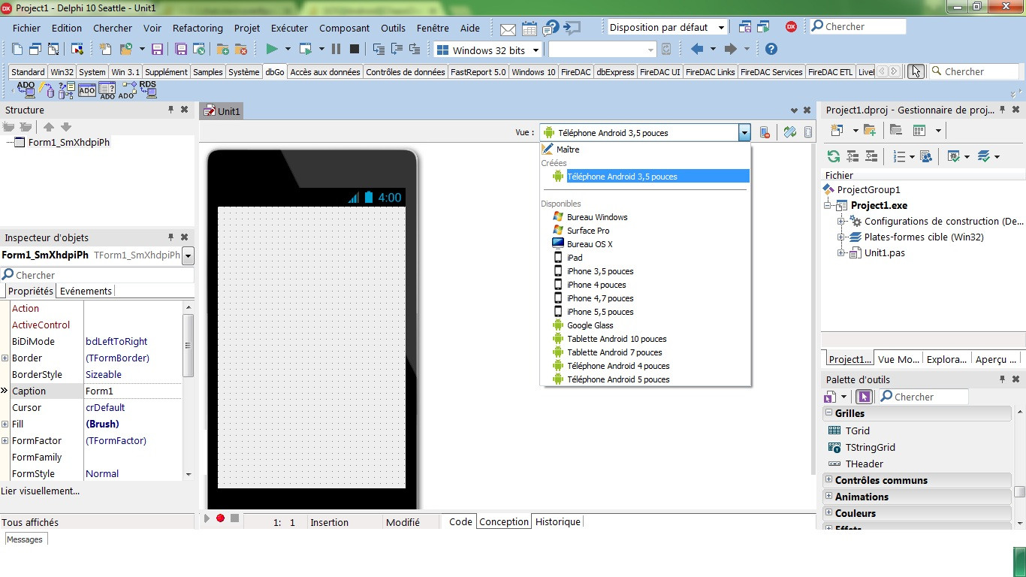This screenshot has width=1026, height=577.
Task: Expand the Border property
Action: point(5,358)
